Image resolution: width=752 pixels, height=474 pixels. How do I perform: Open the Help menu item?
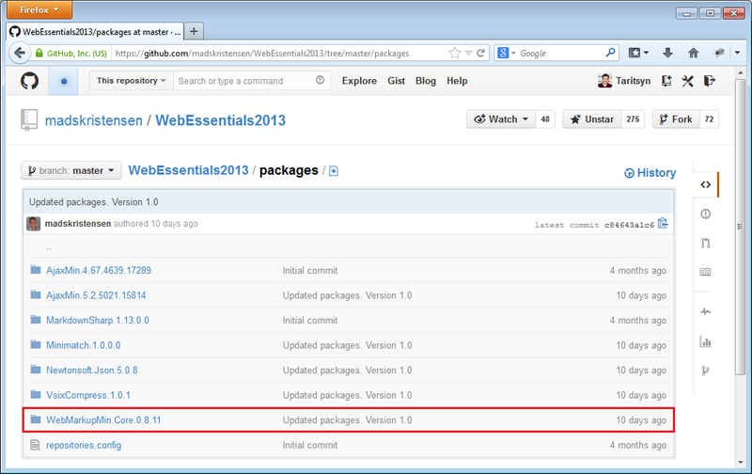point(457,81)
